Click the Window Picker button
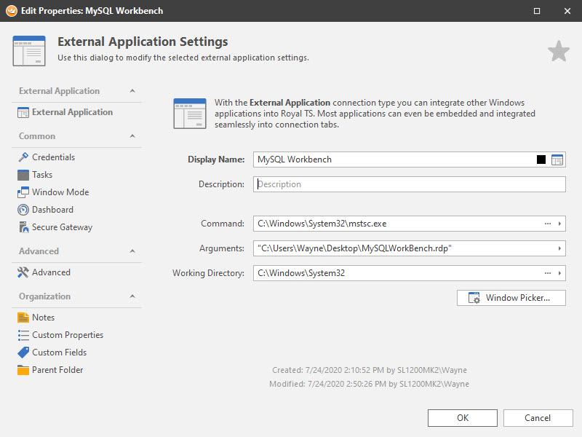 (511, 298)
